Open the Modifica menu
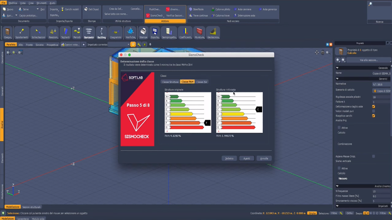Screen dimensions: 392x220 (13, 3)
